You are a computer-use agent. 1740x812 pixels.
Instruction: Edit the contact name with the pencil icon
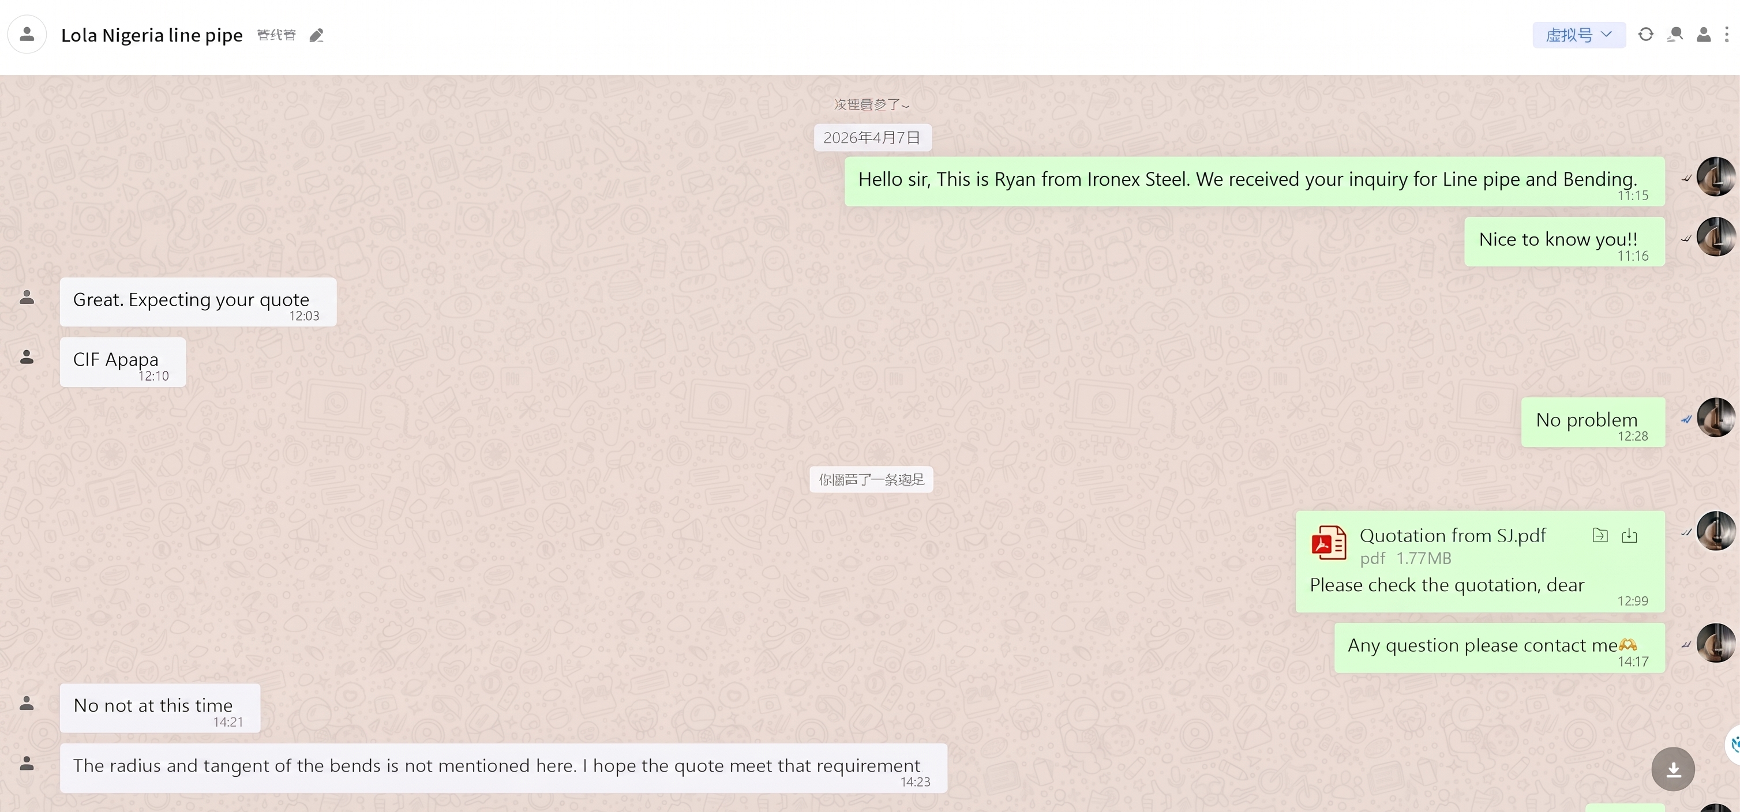click(316, 35)
